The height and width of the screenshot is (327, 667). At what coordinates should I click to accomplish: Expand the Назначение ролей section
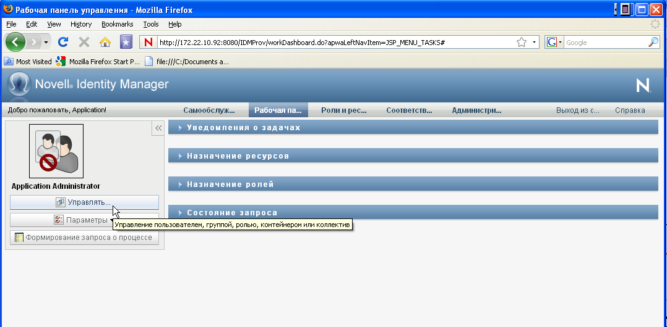point(413,184)
